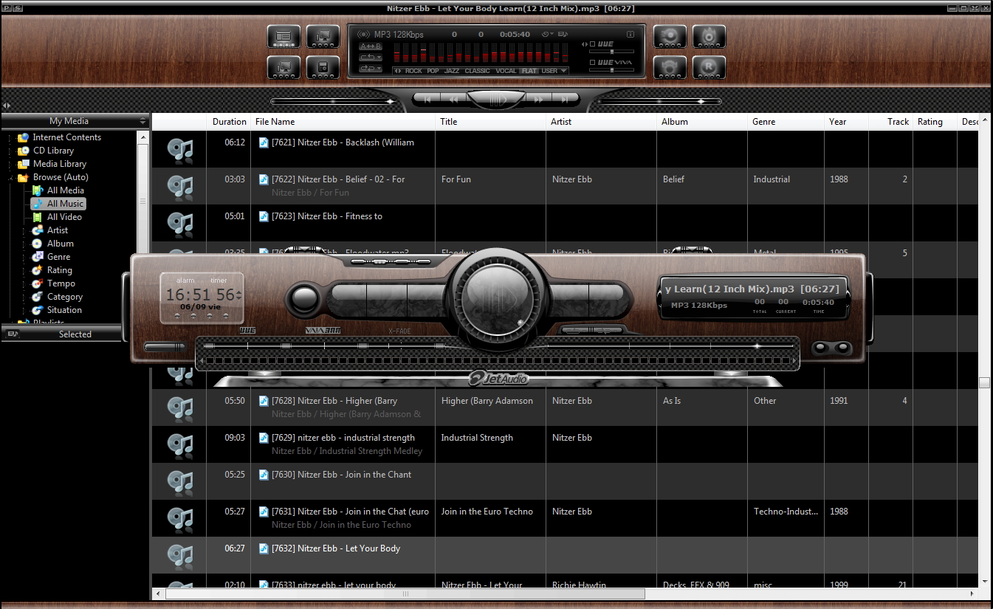
Task: Click the button below the CD rip icon
Action: tap(670, 68)
